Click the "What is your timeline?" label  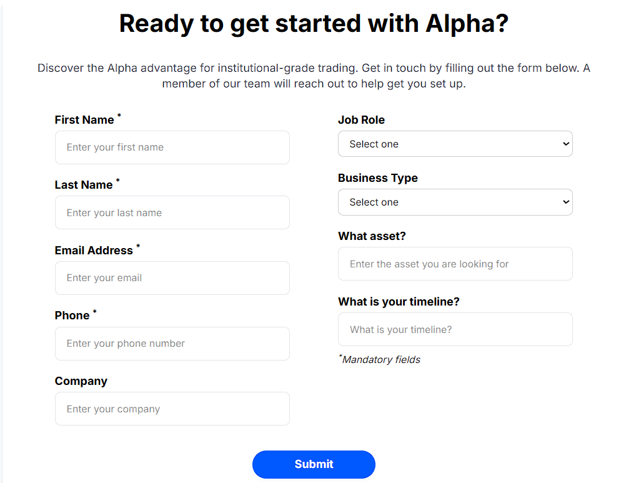[x=399, y=302]
